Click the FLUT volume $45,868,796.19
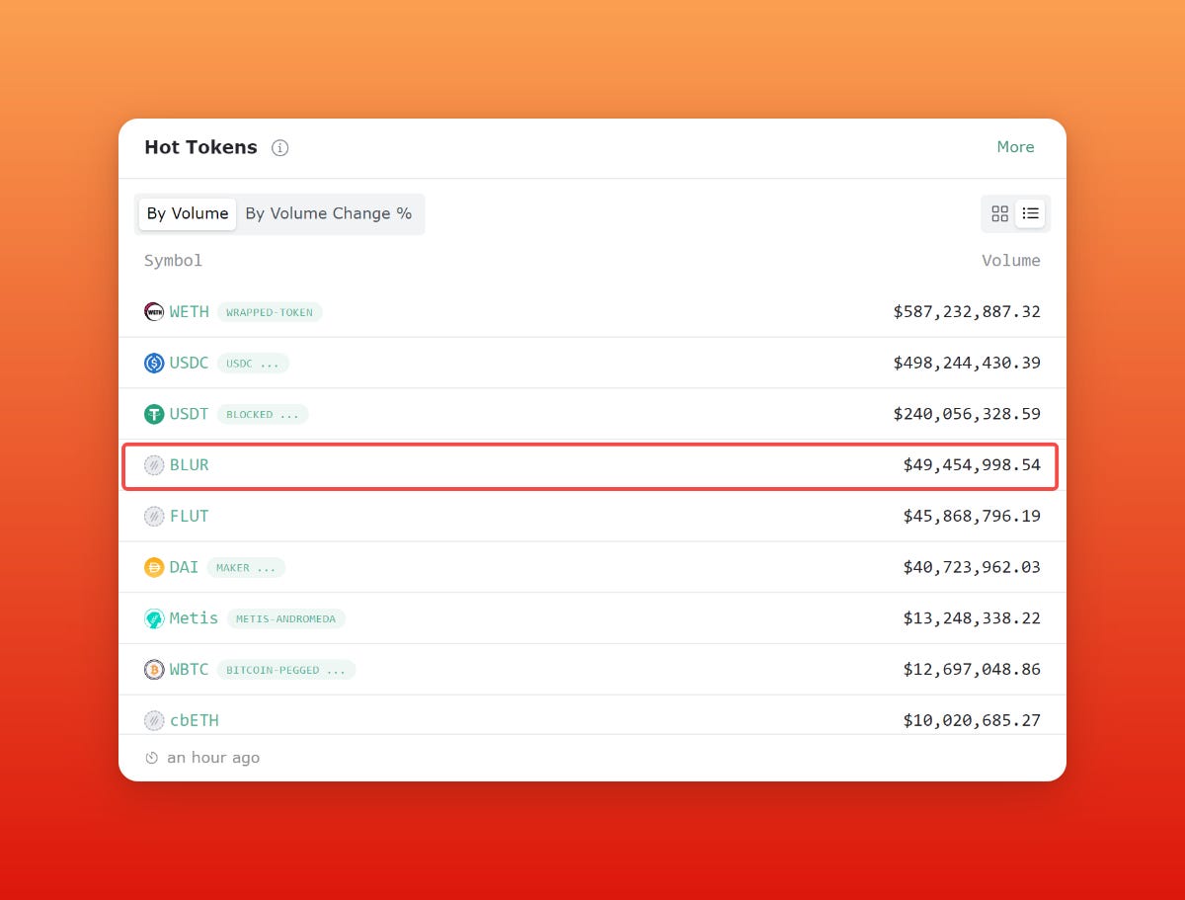This screenshot has height=900, width=1185. tap(972, 517)
